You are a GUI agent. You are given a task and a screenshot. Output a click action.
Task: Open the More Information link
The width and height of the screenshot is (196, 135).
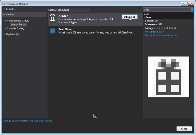154,32
